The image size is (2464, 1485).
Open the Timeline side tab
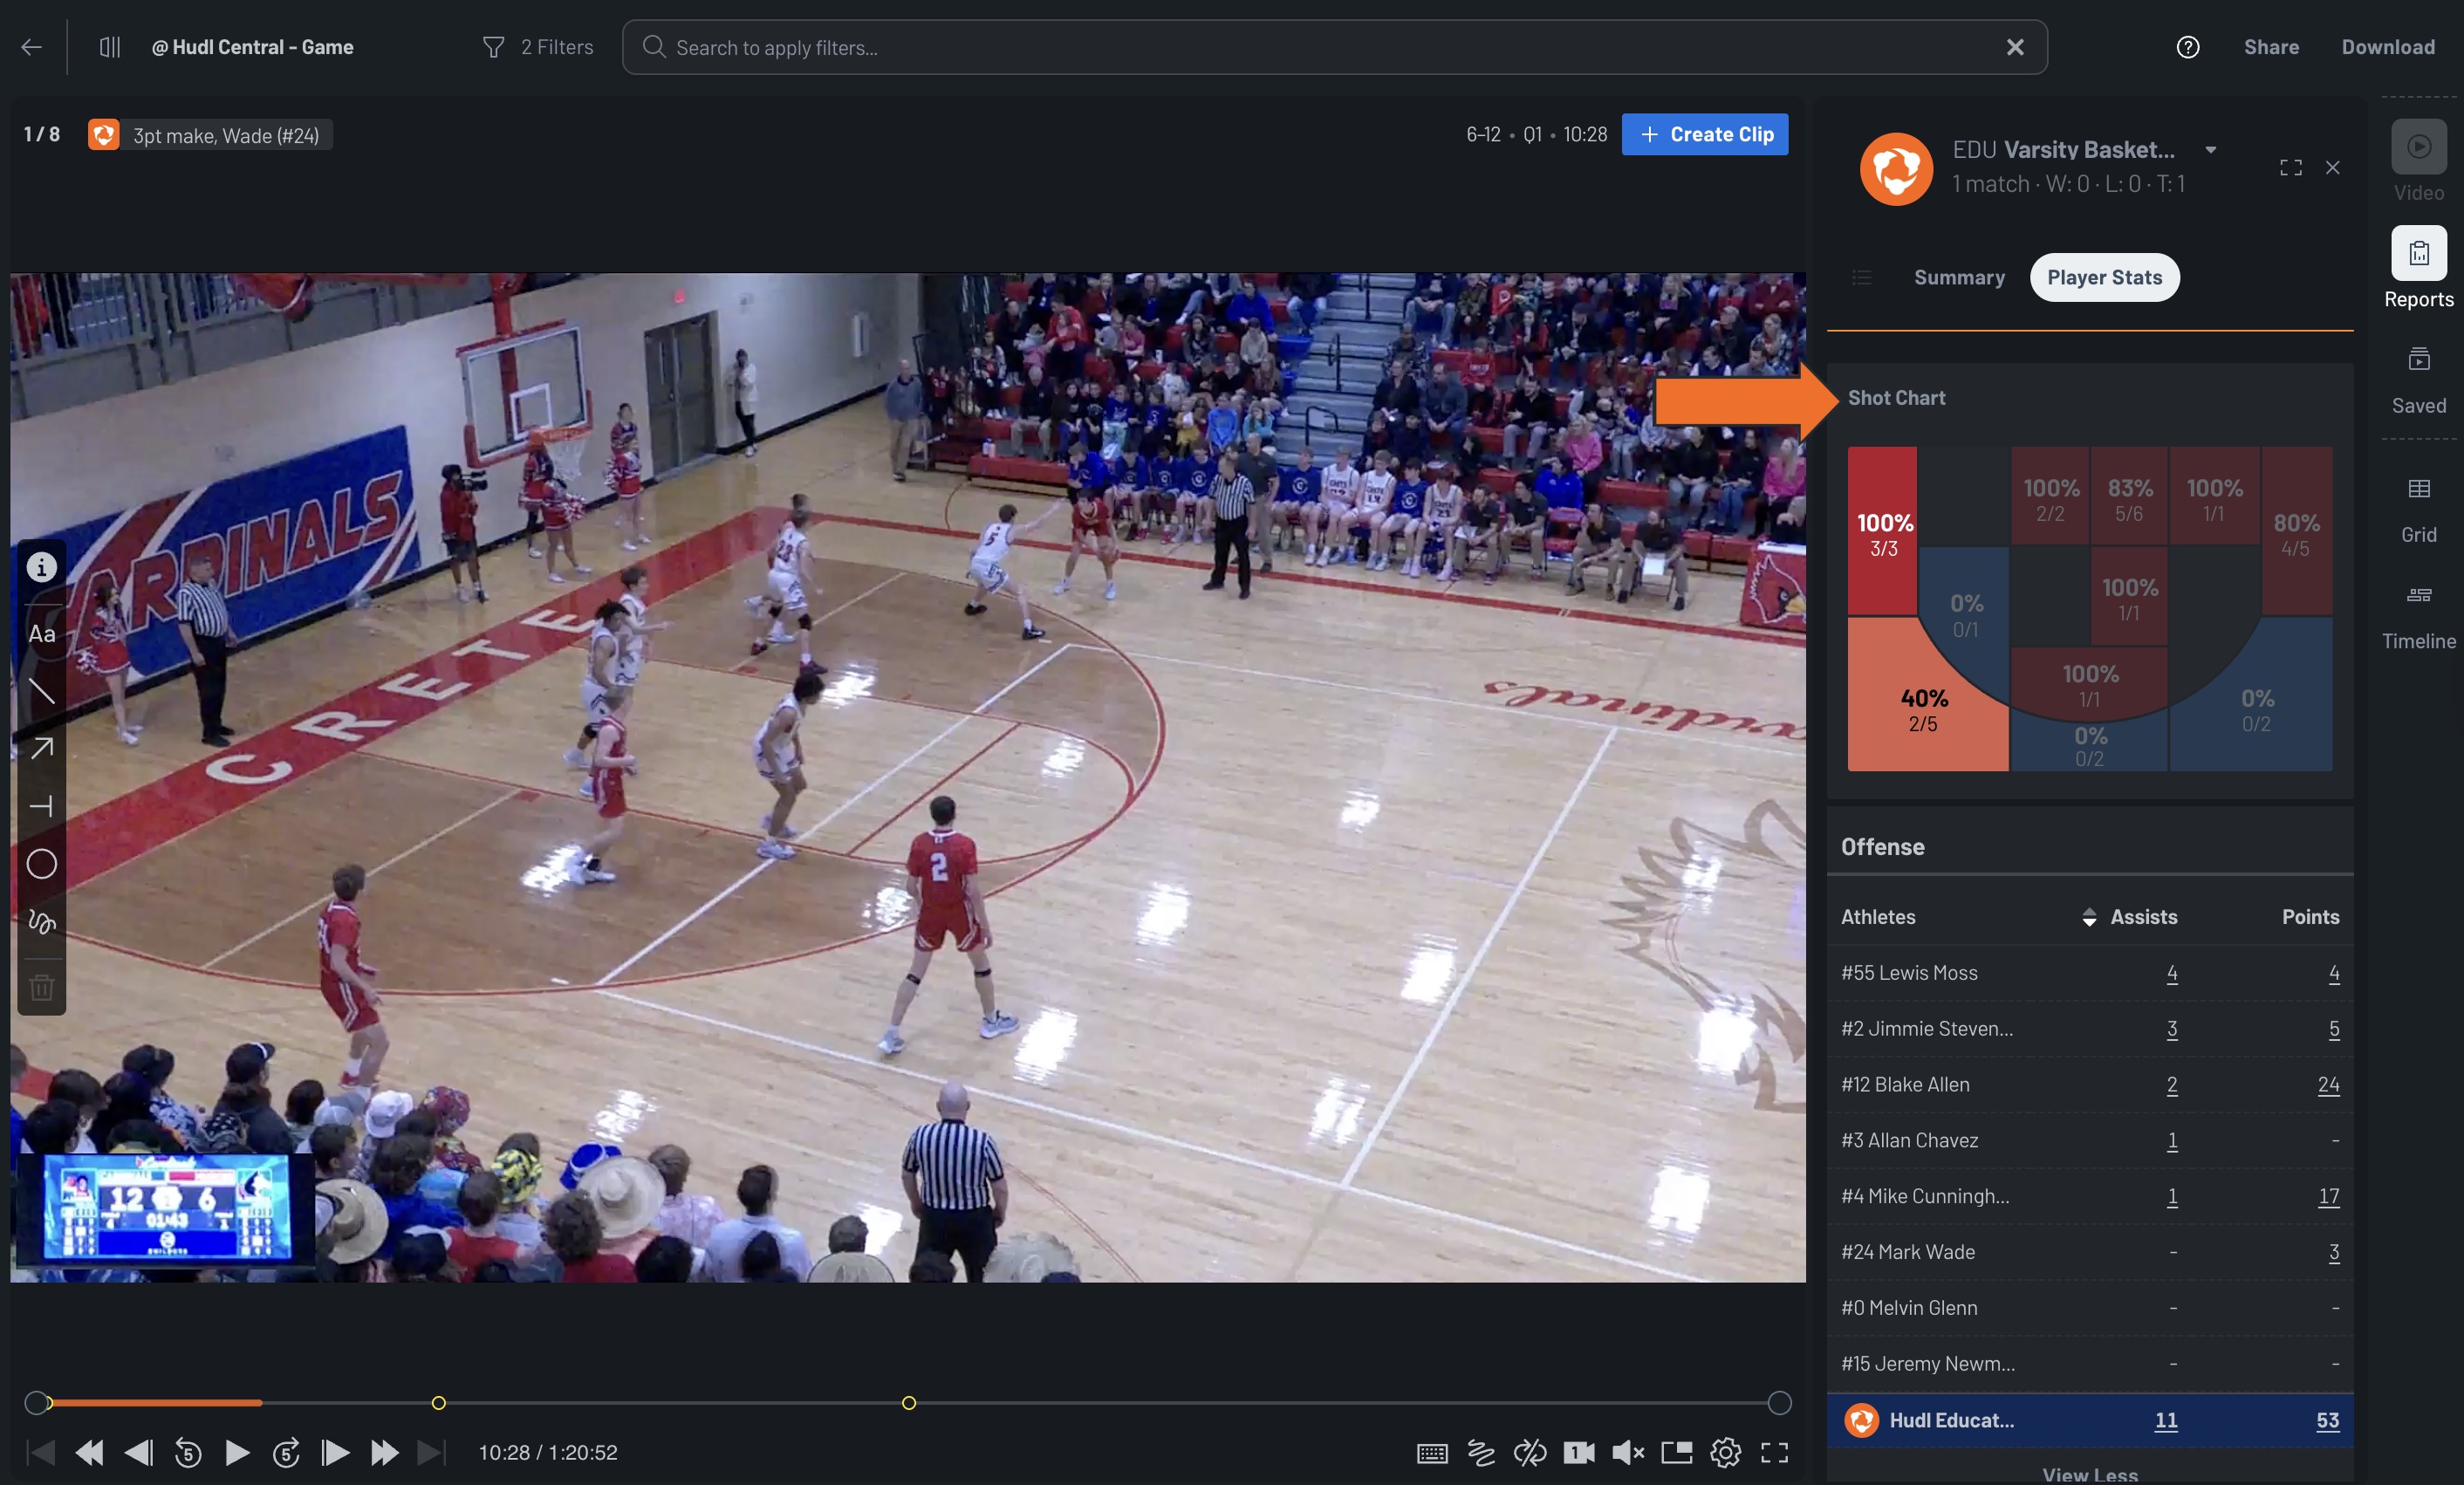click(2419, 617)
